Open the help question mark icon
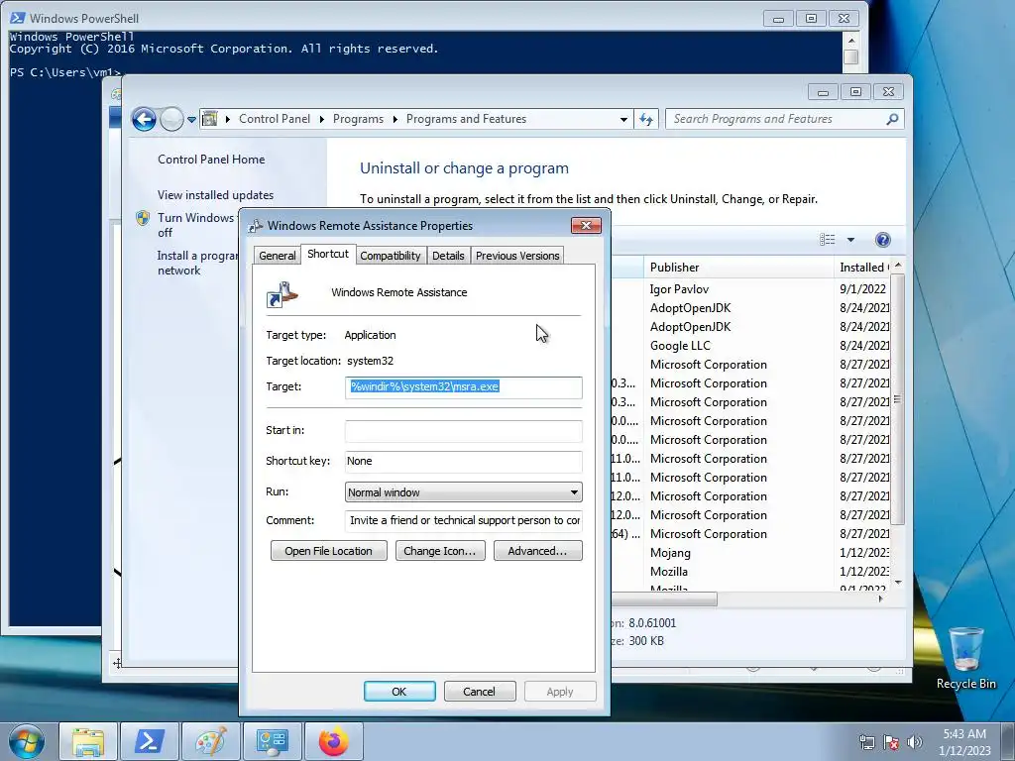This screenshot has width=1015, height=761. click(882, 240)
